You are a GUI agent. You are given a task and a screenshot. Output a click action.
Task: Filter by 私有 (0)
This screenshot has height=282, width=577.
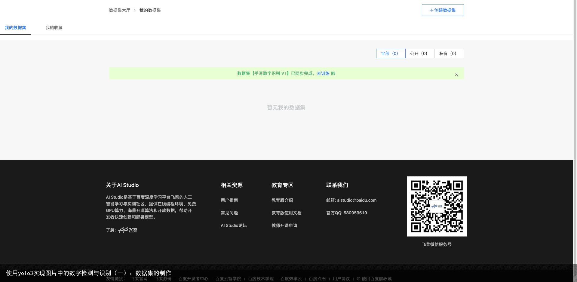point(449,54)
